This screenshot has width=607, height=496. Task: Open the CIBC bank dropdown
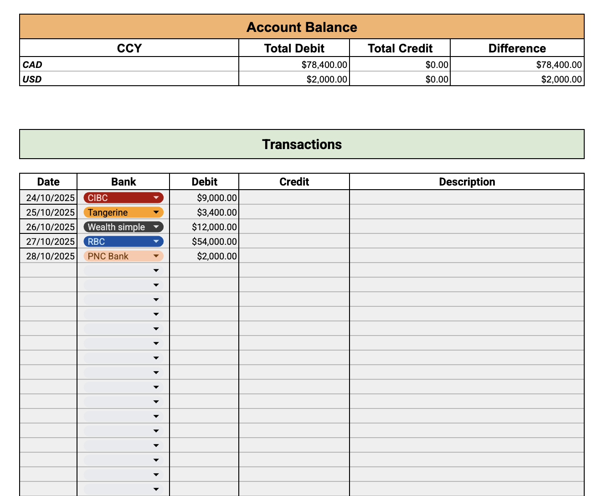point(123,198)
